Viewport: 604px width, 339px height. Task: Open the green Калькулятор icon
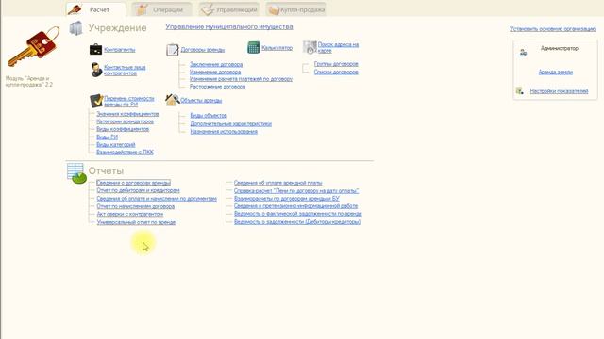[253, 48]
